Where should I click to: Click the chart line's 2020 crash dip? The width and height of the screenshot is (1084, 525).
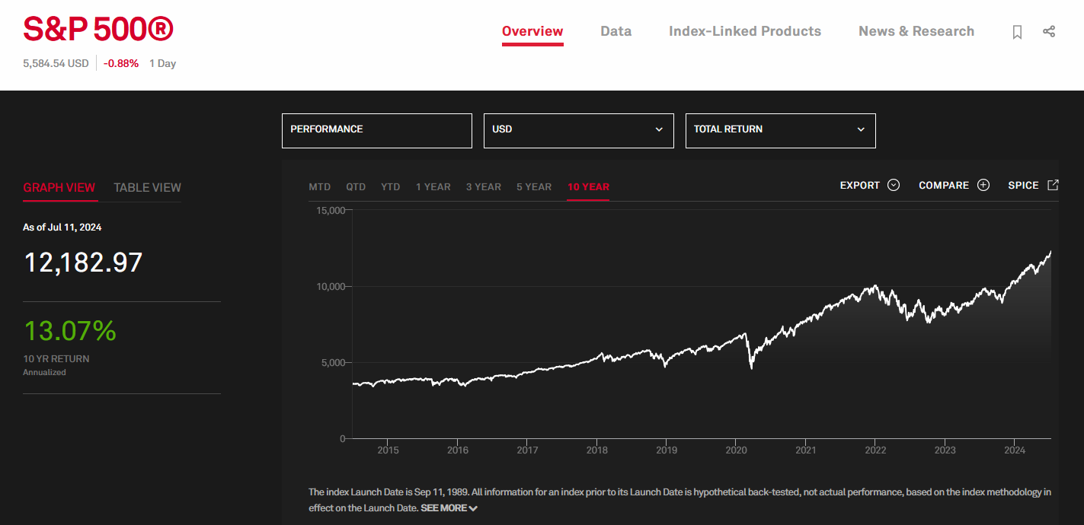tap(752, 367)
